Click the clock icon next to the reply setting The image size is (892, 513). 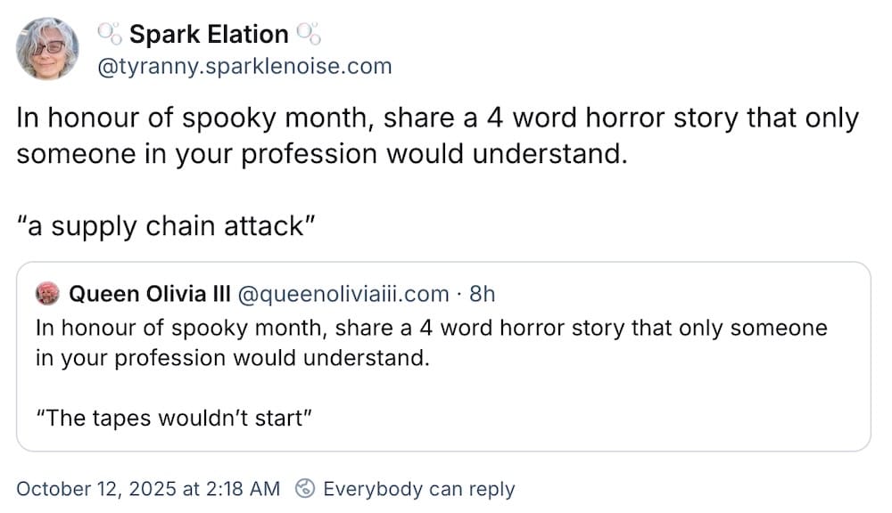point(306,489)
